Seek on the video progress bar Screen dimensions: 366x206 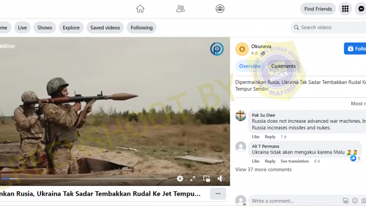point(85,179)
